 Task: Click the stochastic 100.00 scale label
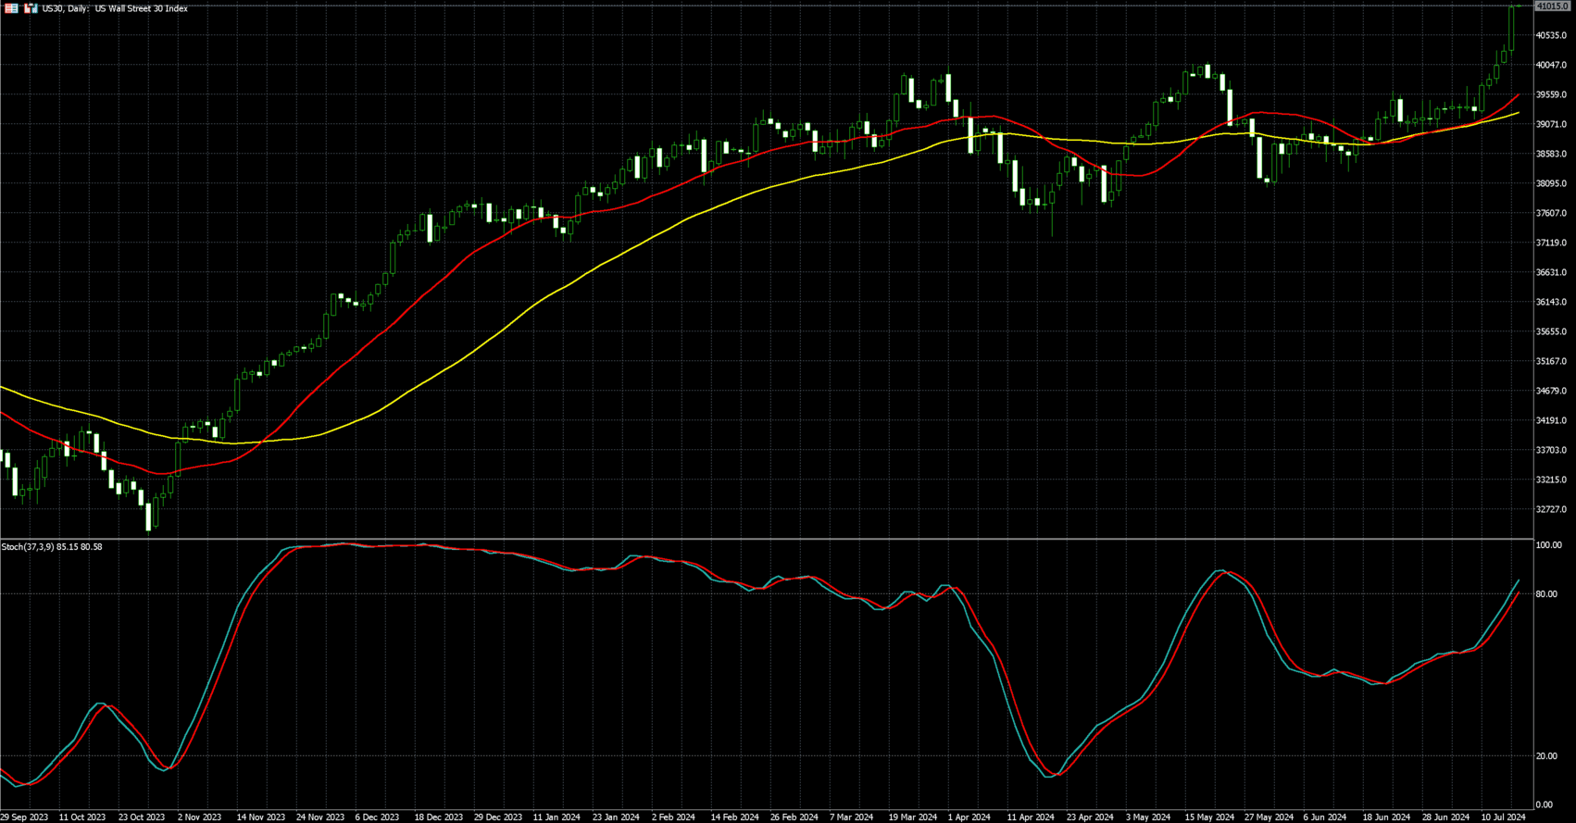1548,545
